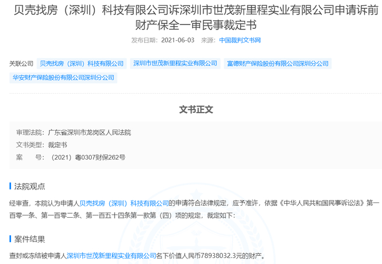Viewport: 382px width, 264px height.
Task: Click document type value 裁定书
Action: pyautogui.click(x=57, y=145)
